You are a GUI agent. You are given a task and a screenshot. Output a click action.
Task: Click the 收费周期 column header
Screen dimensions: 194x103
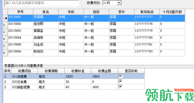tap(51, 71)
